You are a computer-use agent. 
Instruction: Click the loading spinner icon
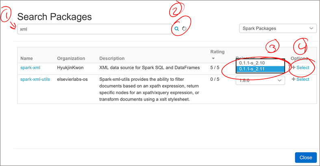[184, 29]
